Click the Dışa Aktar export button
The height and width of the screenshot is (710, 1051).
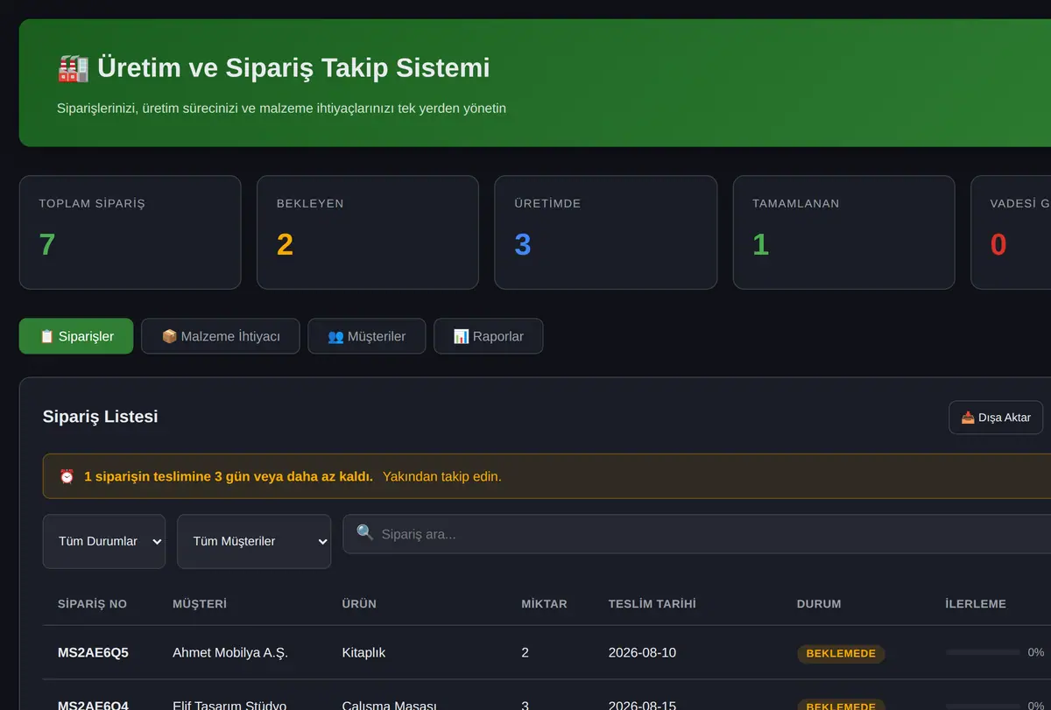(996, 418)
